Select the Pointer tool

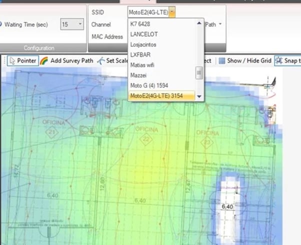click(23, 60)
